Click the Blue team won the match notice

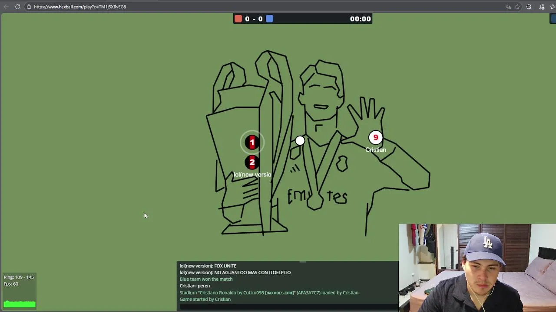tap(206, 279)
